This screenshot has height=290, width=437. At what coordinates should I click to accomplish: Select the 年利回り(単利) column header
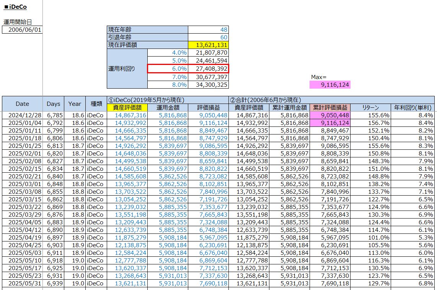click(413, 108)
